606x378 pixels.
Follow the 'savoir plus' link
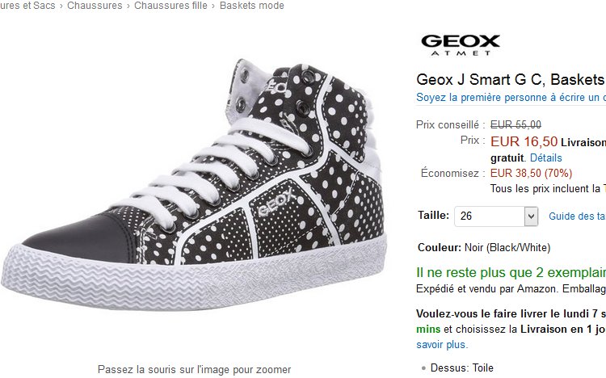[441, 344]
